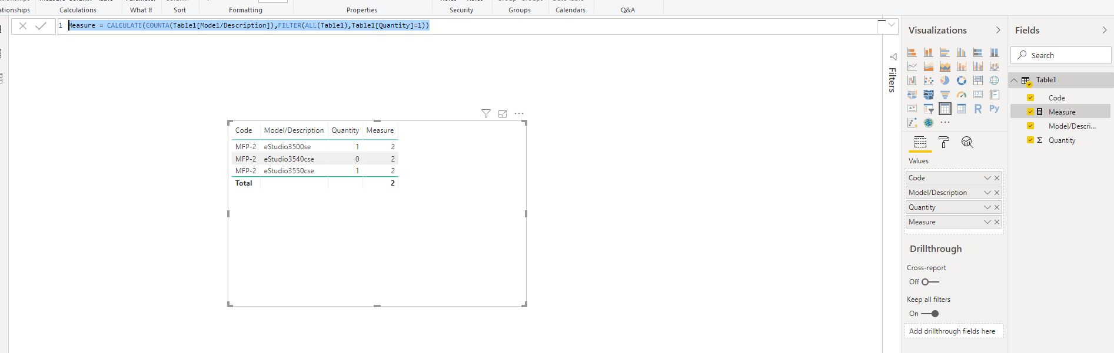Select the Python visual
The image size is (1114, 353).
coord(995,109)
